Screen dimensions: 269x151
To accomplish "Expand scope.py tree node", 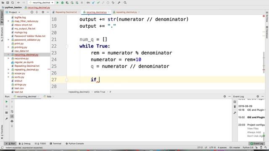I will (8, 73).
